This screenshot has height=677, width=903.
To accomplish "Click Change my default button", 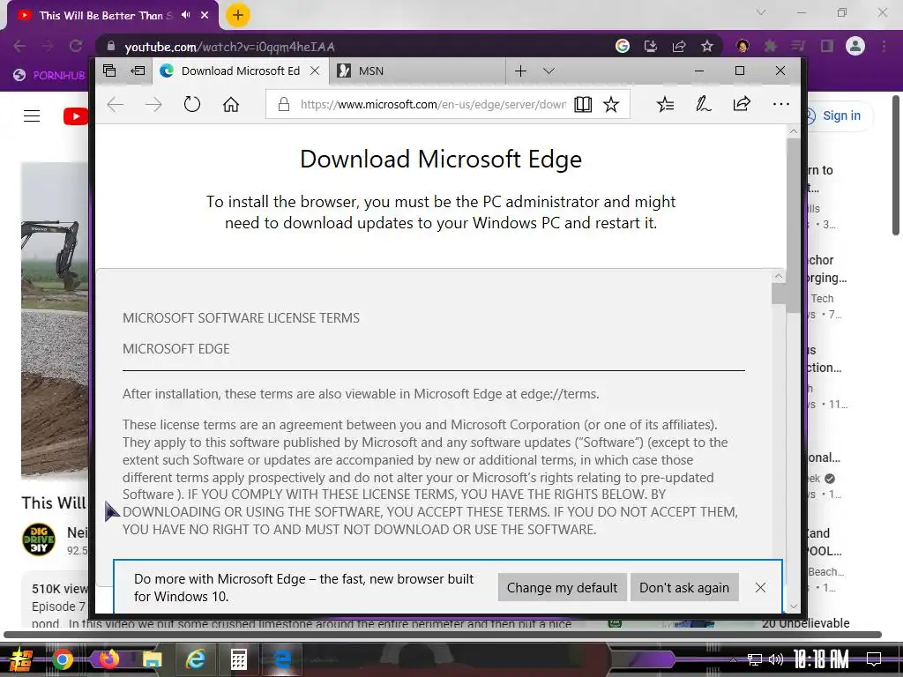I will tap(562, 587).
